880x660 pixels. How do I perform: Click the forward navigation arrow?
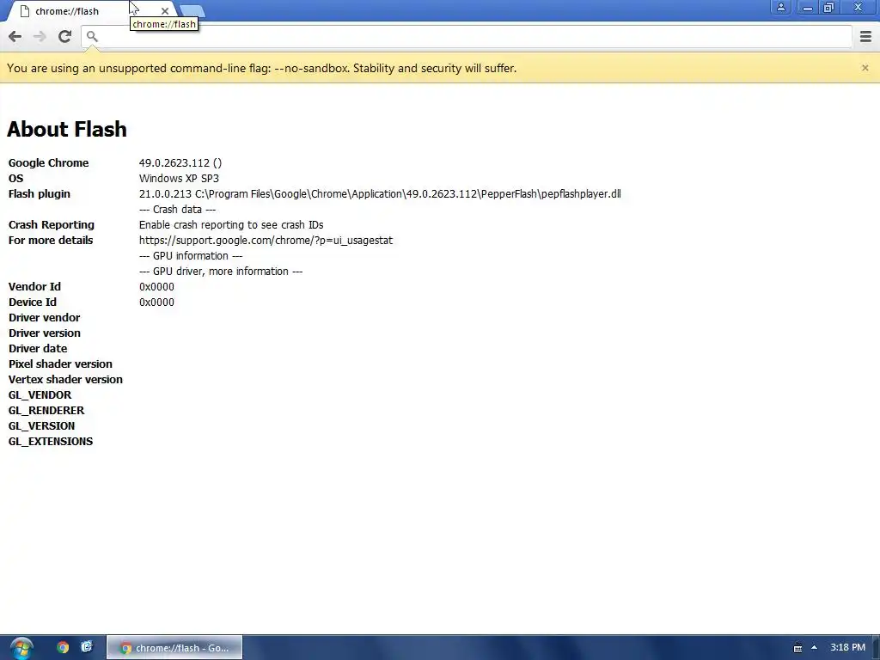[40, 36]
